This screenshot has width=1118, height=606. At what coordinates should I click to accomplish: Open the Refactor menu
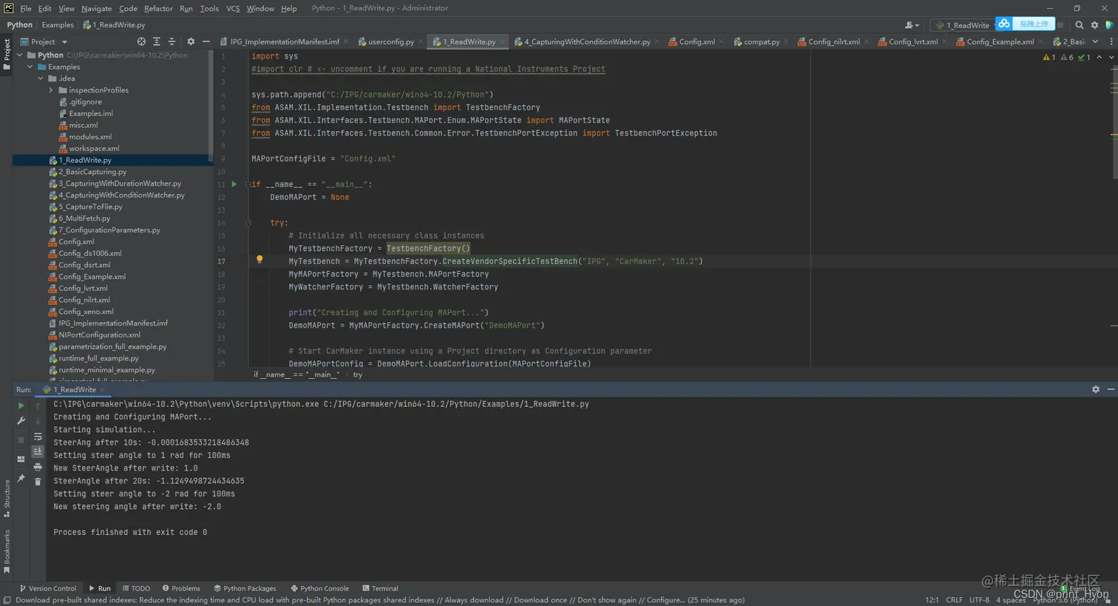click(158, 8)
